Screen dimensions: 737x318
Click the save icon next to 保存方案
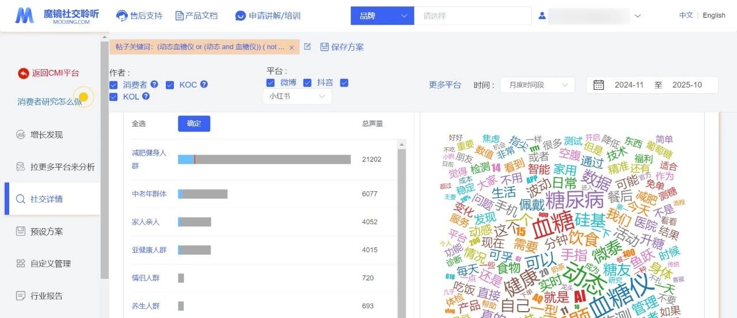click(x=324, y=47)
